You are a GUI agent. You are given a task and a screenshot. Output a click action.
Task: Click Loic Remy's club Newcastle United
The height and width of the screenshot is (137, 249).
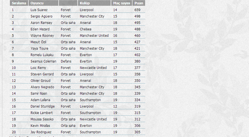coord(93,68)
